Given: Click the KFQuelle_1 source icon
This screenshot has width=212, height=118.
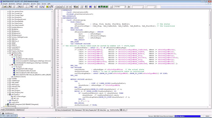Looking at the screenshot, I should pos(10,100).
